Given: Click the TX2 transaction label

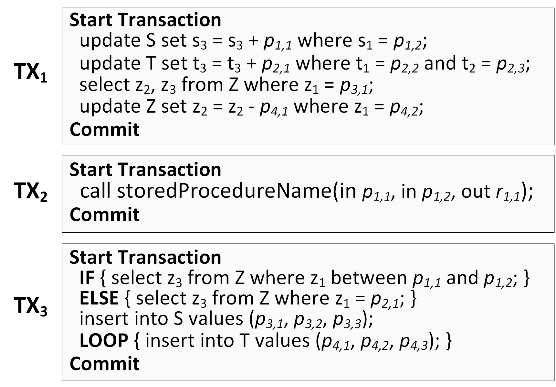Looking at the screenshot, I should click(x=31, y=192).
